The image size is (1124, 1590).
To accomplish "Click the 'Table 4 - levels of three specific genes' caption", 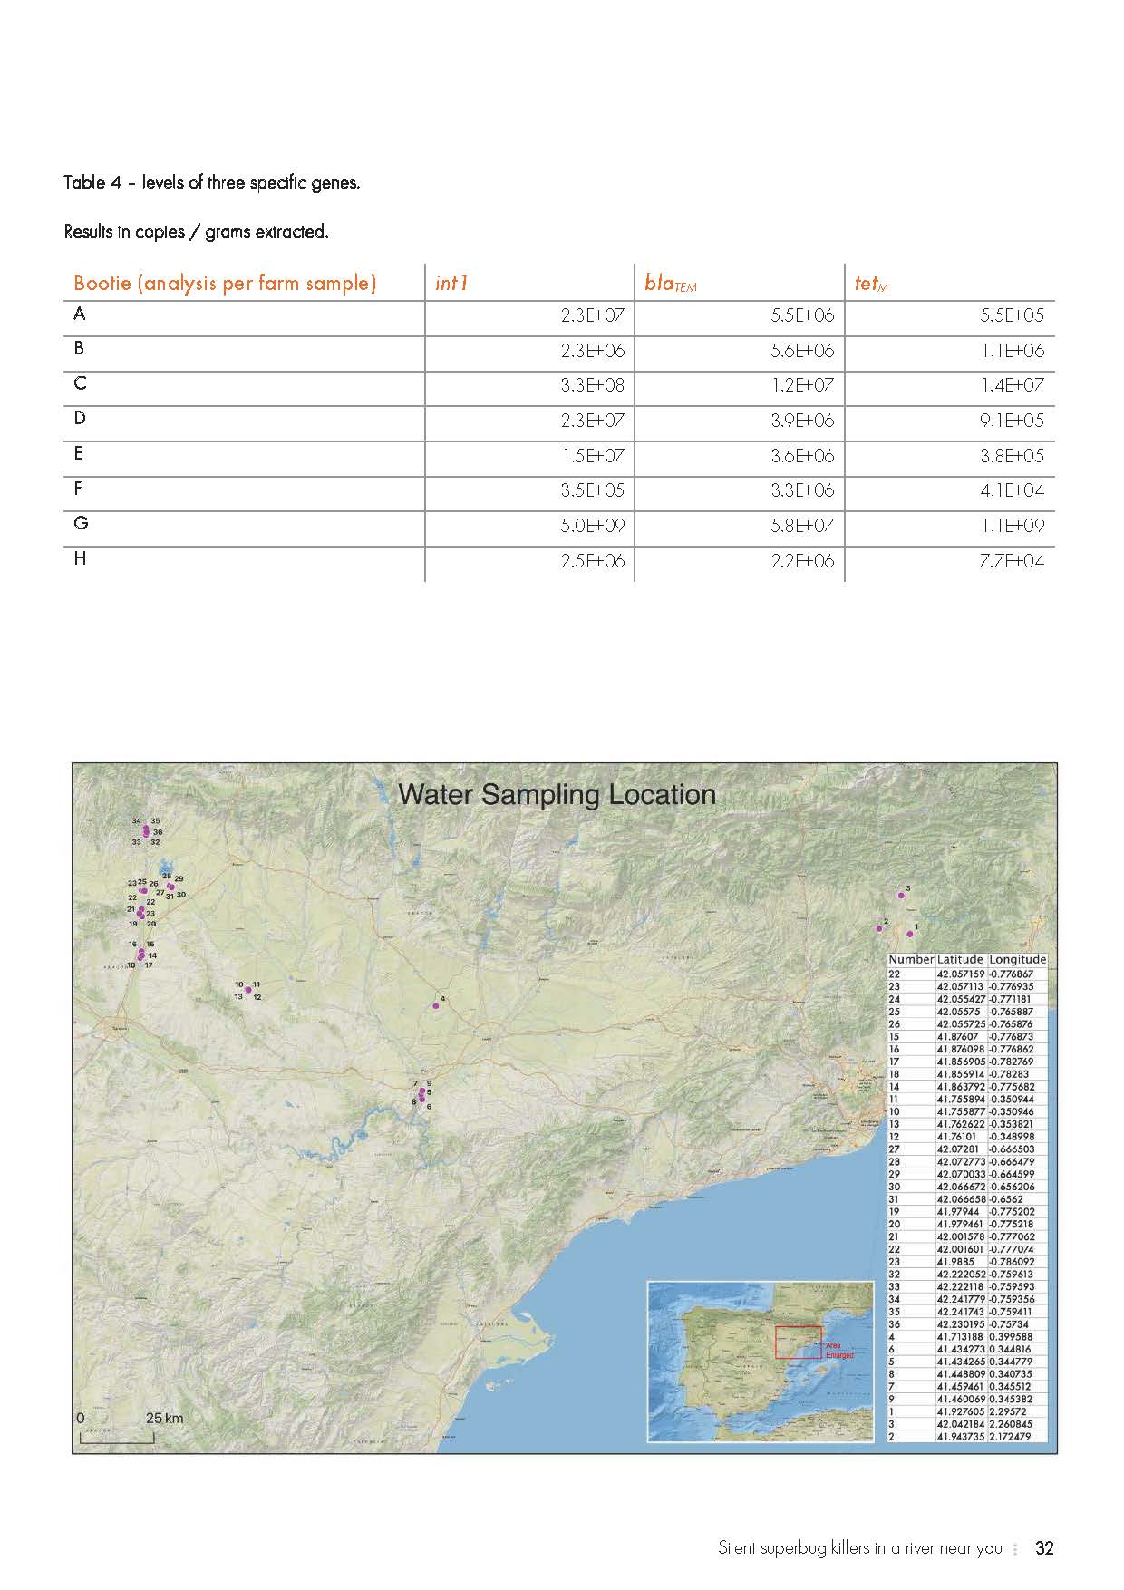I will [212, 182].
